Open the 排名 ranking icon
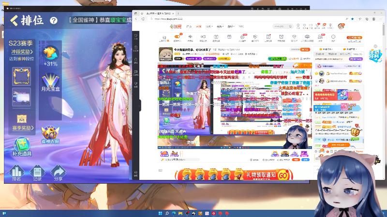 pos(16,173)
